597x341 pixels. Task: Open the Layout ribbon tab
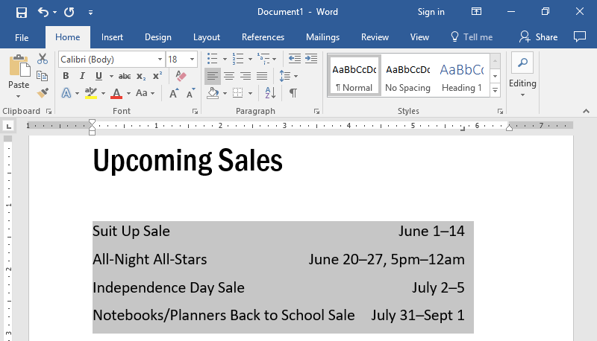point(207,37)
